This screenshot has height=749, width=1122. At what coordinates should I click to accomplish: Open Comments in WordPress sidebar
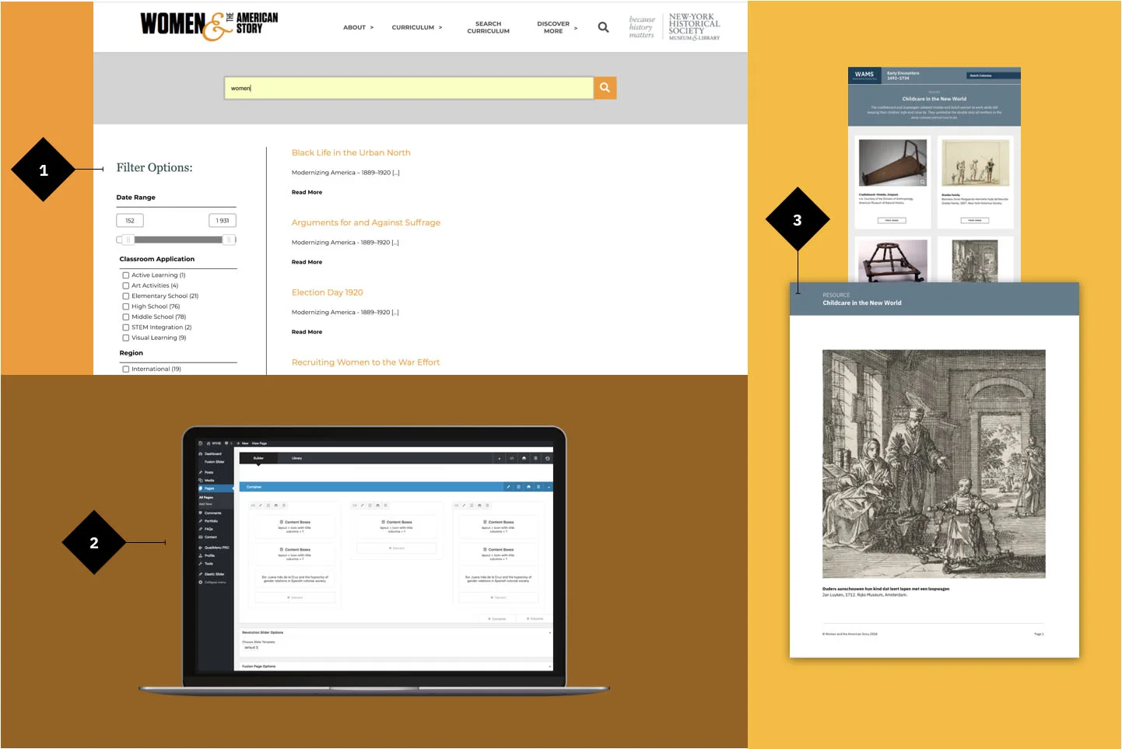point(212,513)
